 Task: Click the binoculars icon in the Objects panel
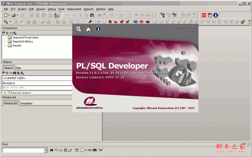point(14,73)
